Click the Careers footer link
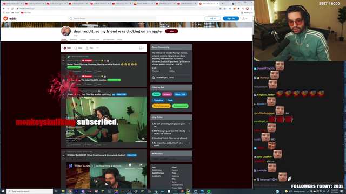Image resolution: width=346 pixels, height=194 pixels. pos(175,170)
